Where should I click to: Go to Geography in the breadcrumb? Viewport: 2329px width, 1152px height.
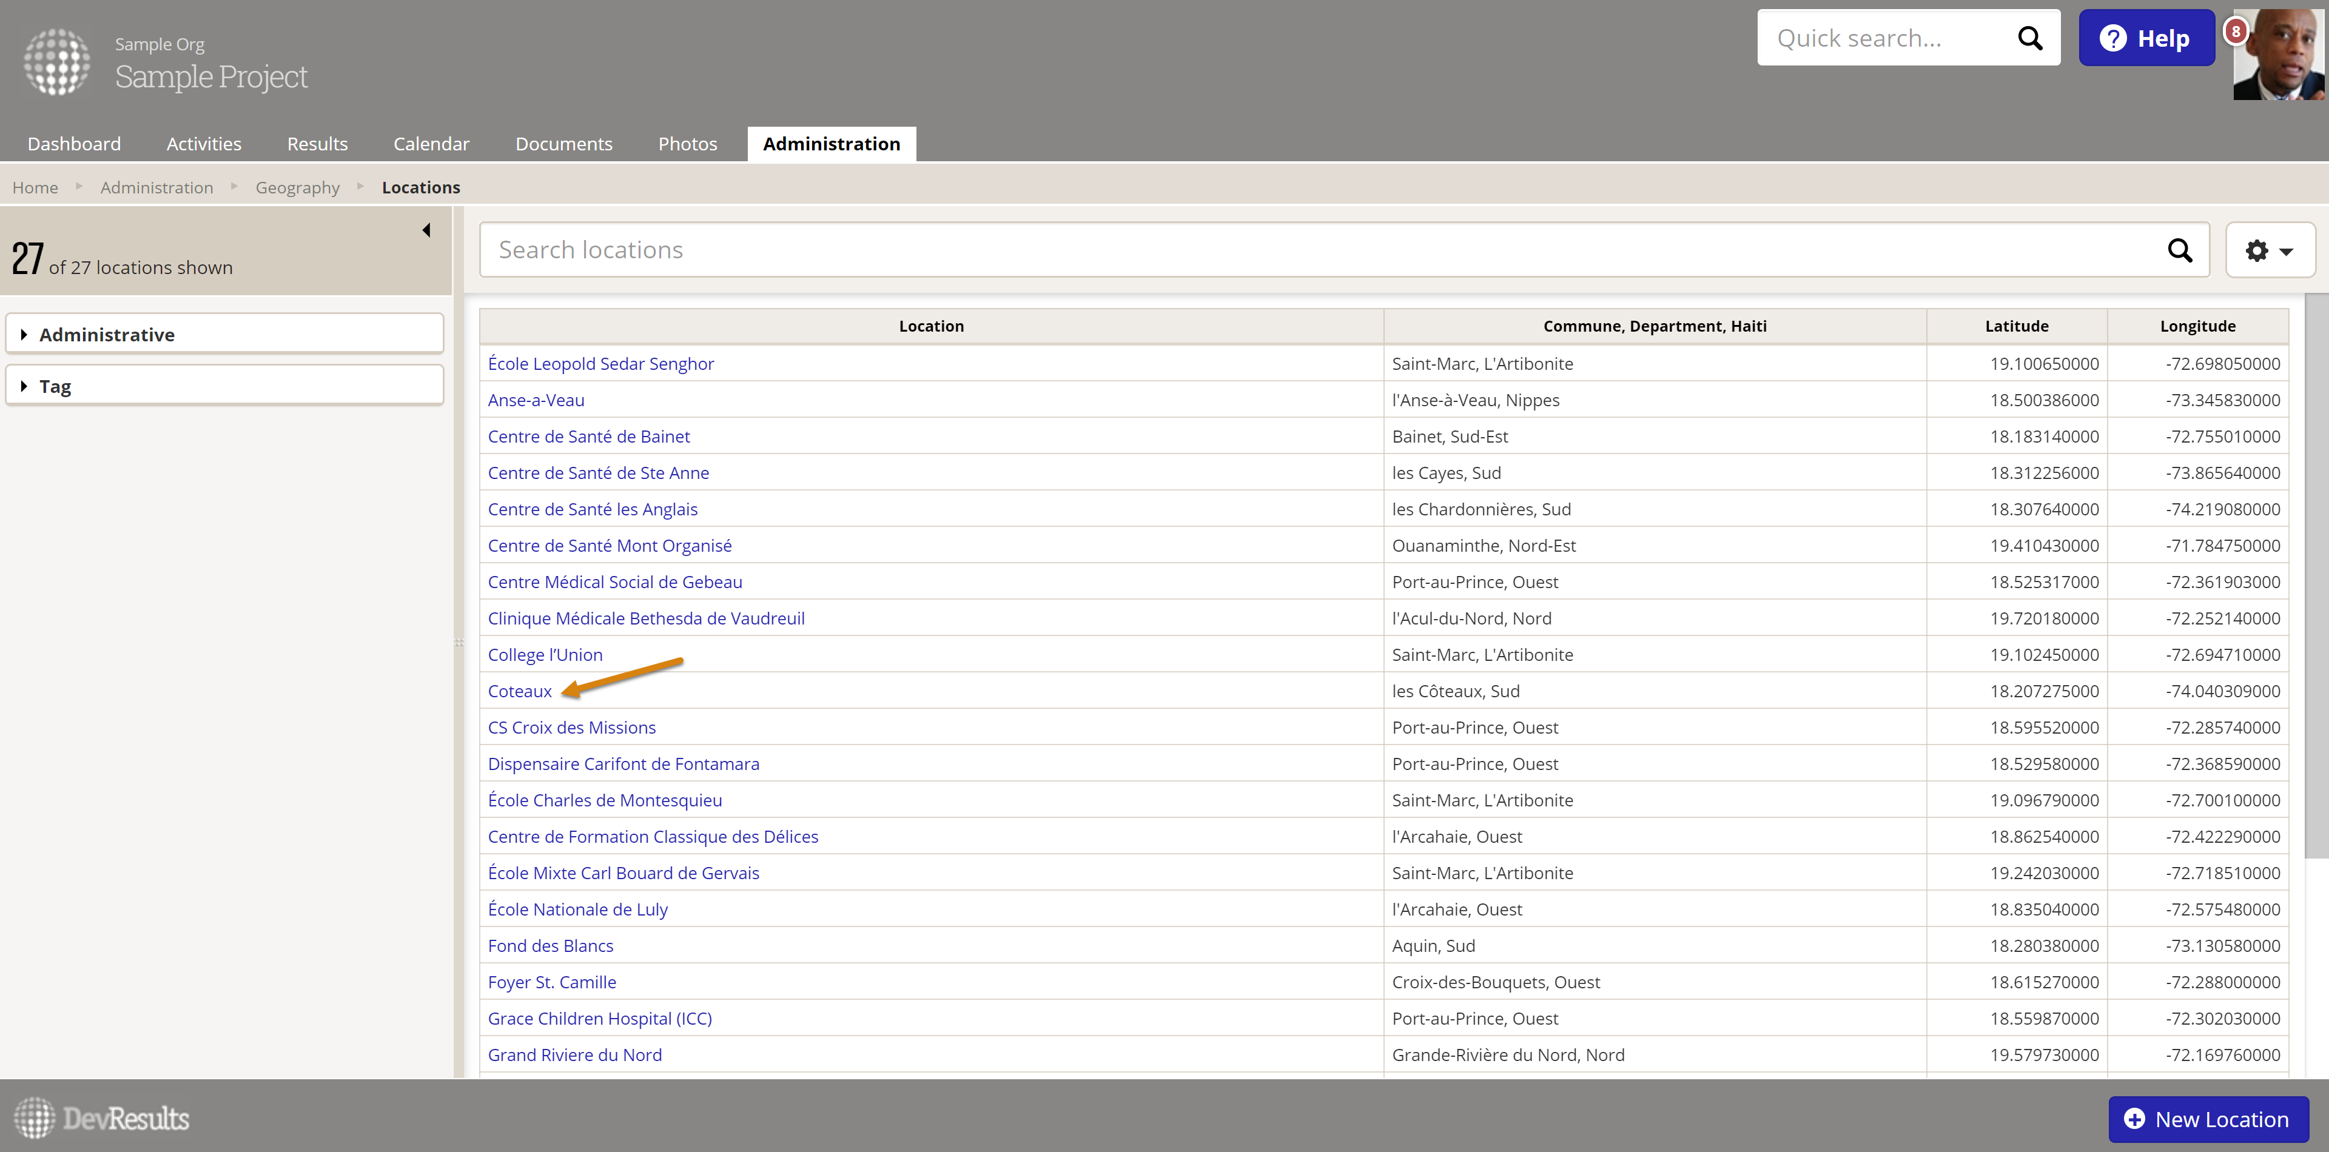297,187
